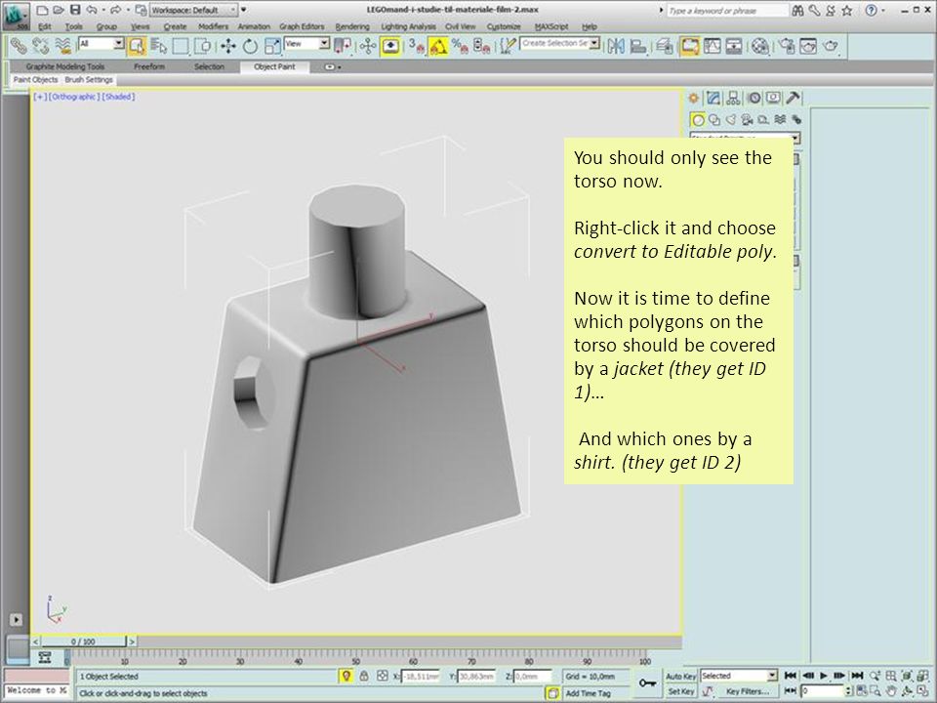Image resolution: width=937 pixels, height=703 pixels.
Task: Click the Rendered Frame Window icon
Action: click(808, 46)
